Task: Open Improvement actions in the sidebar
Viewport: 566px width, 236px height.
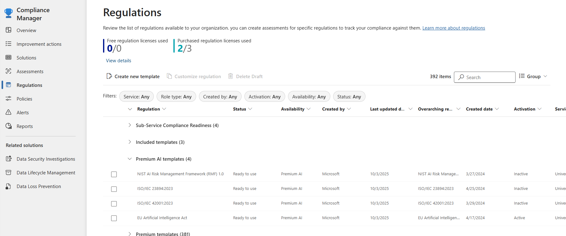Action: pyautogui.click(x=39, y=44)
